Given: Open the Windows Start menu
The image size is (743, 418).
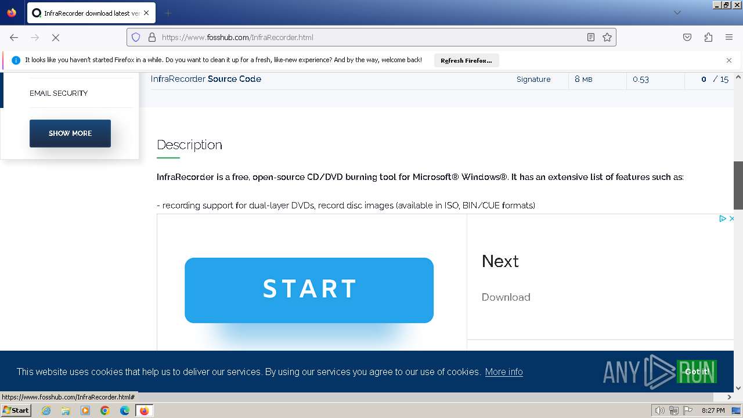Looking at the screenshot, I should pyautogui.click(x=16, y=410).
